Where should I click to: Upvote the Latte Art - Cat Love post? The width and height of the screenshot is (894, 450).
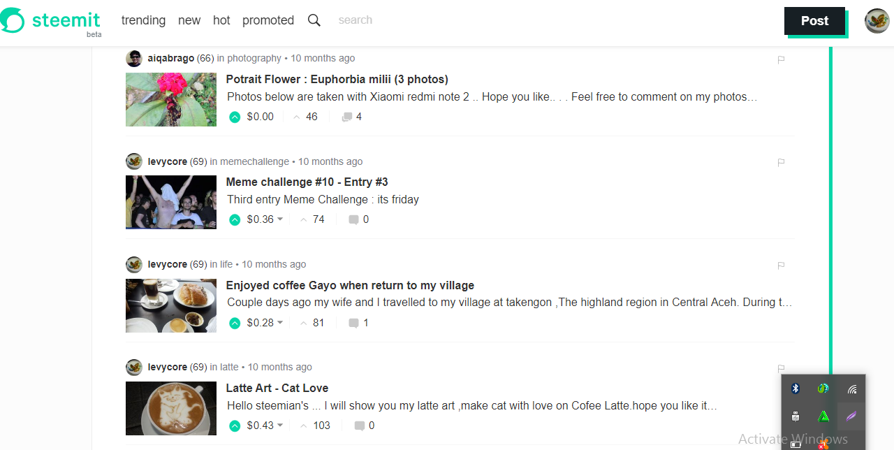[x=235, y=426]
